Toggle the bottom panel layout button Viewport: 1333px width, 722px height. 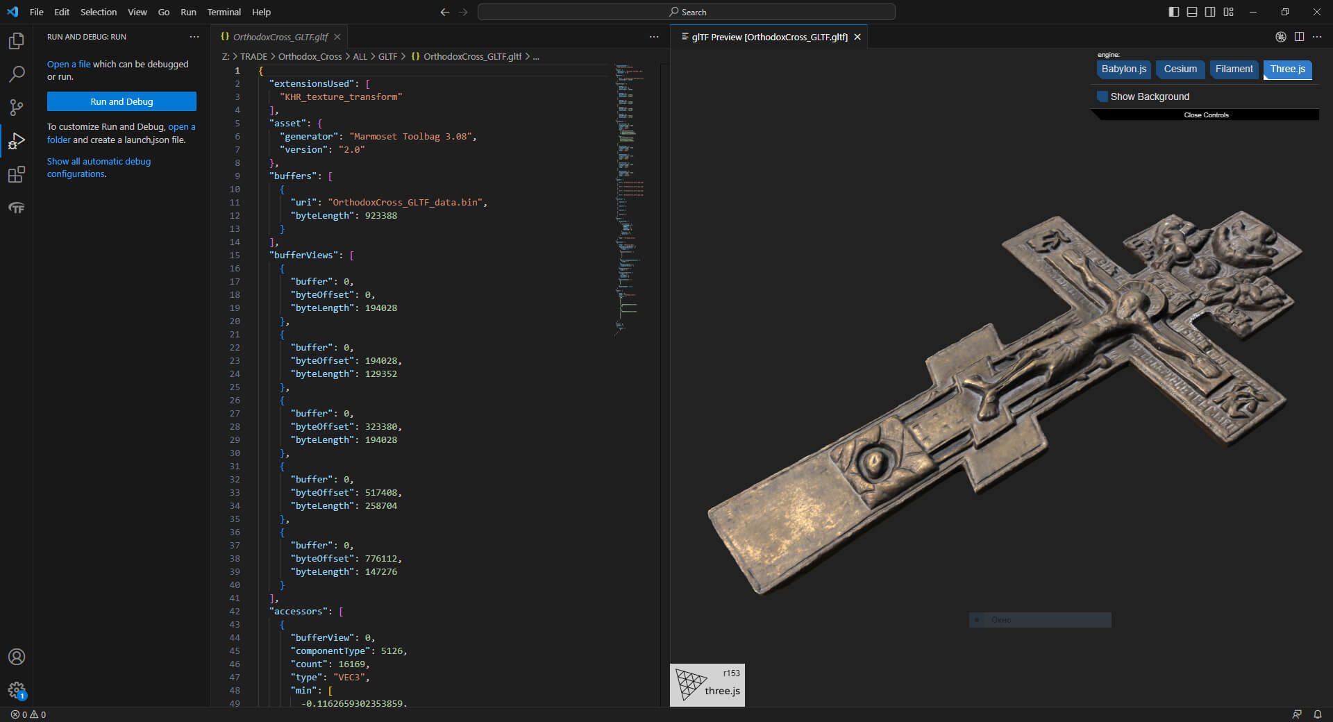point(1192,12)
